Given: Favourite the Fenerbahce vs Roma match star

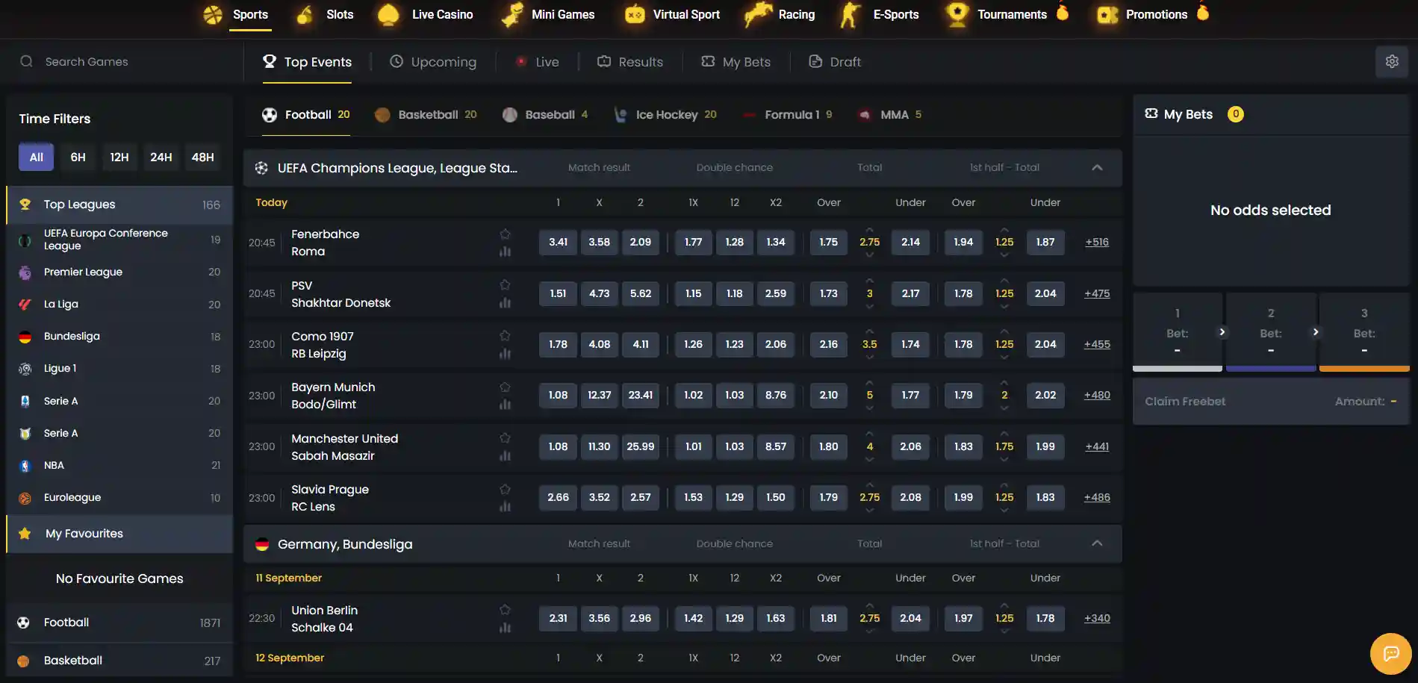Looking at the screenshot, I should click(x=505, y=234).
